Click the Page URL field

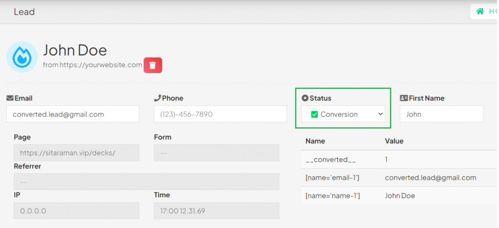[77, 152]
